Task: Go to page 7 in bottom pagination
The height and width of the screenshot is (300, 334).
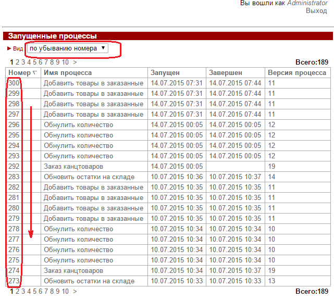Action: pos(46,291)
